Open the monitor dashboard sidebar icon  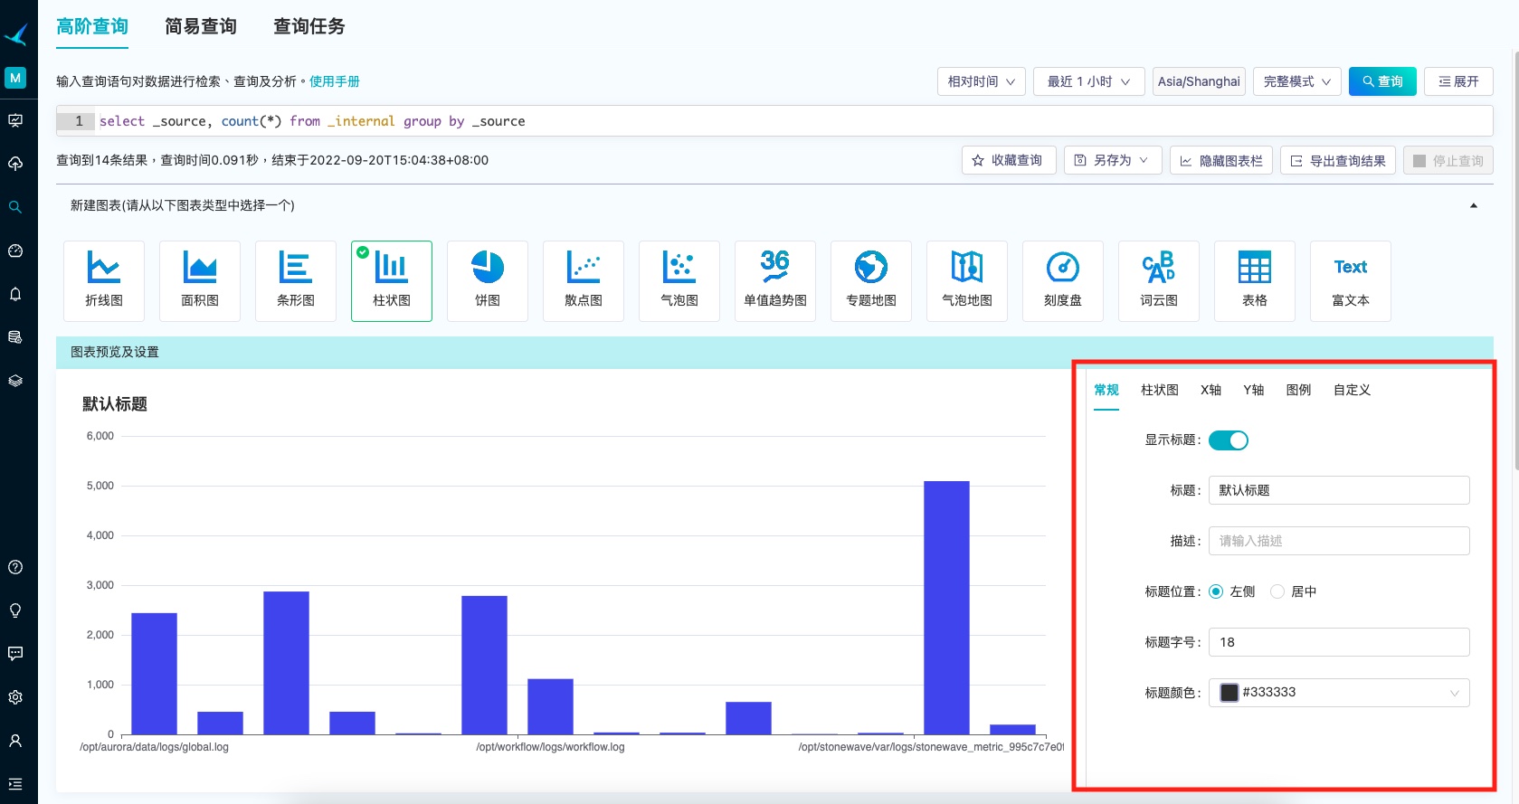point(15,120)
